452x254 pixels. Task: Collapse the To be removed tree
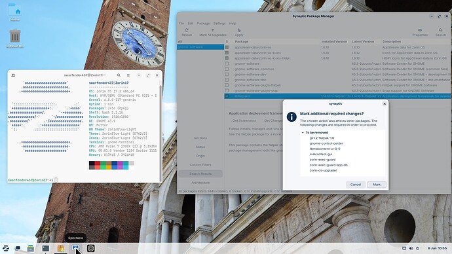(x=303, y=132)
